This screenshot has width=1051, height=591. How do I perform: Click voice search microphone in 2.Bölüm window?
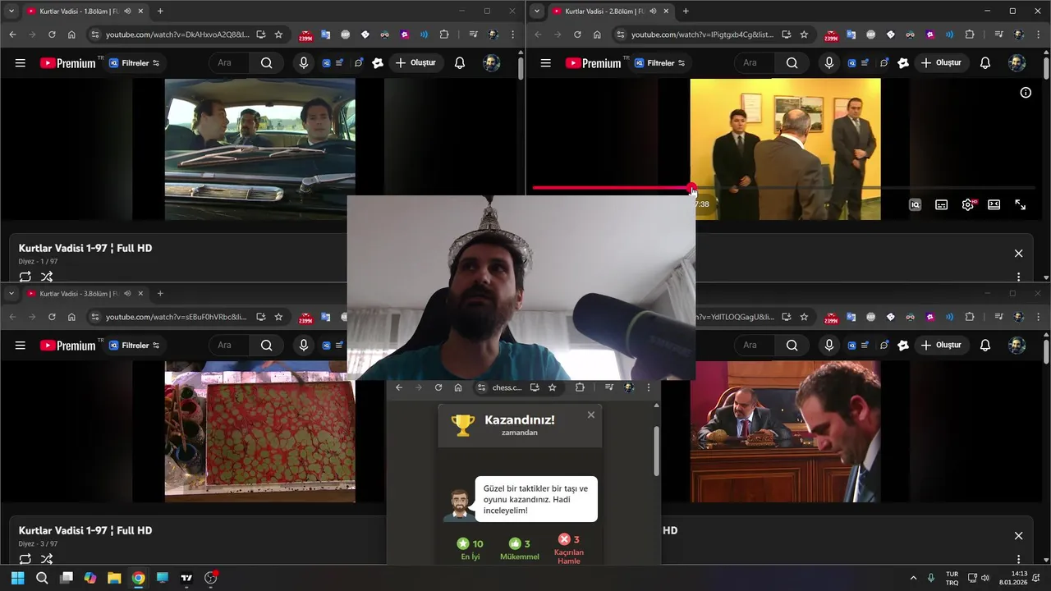[x=829, y=63]
